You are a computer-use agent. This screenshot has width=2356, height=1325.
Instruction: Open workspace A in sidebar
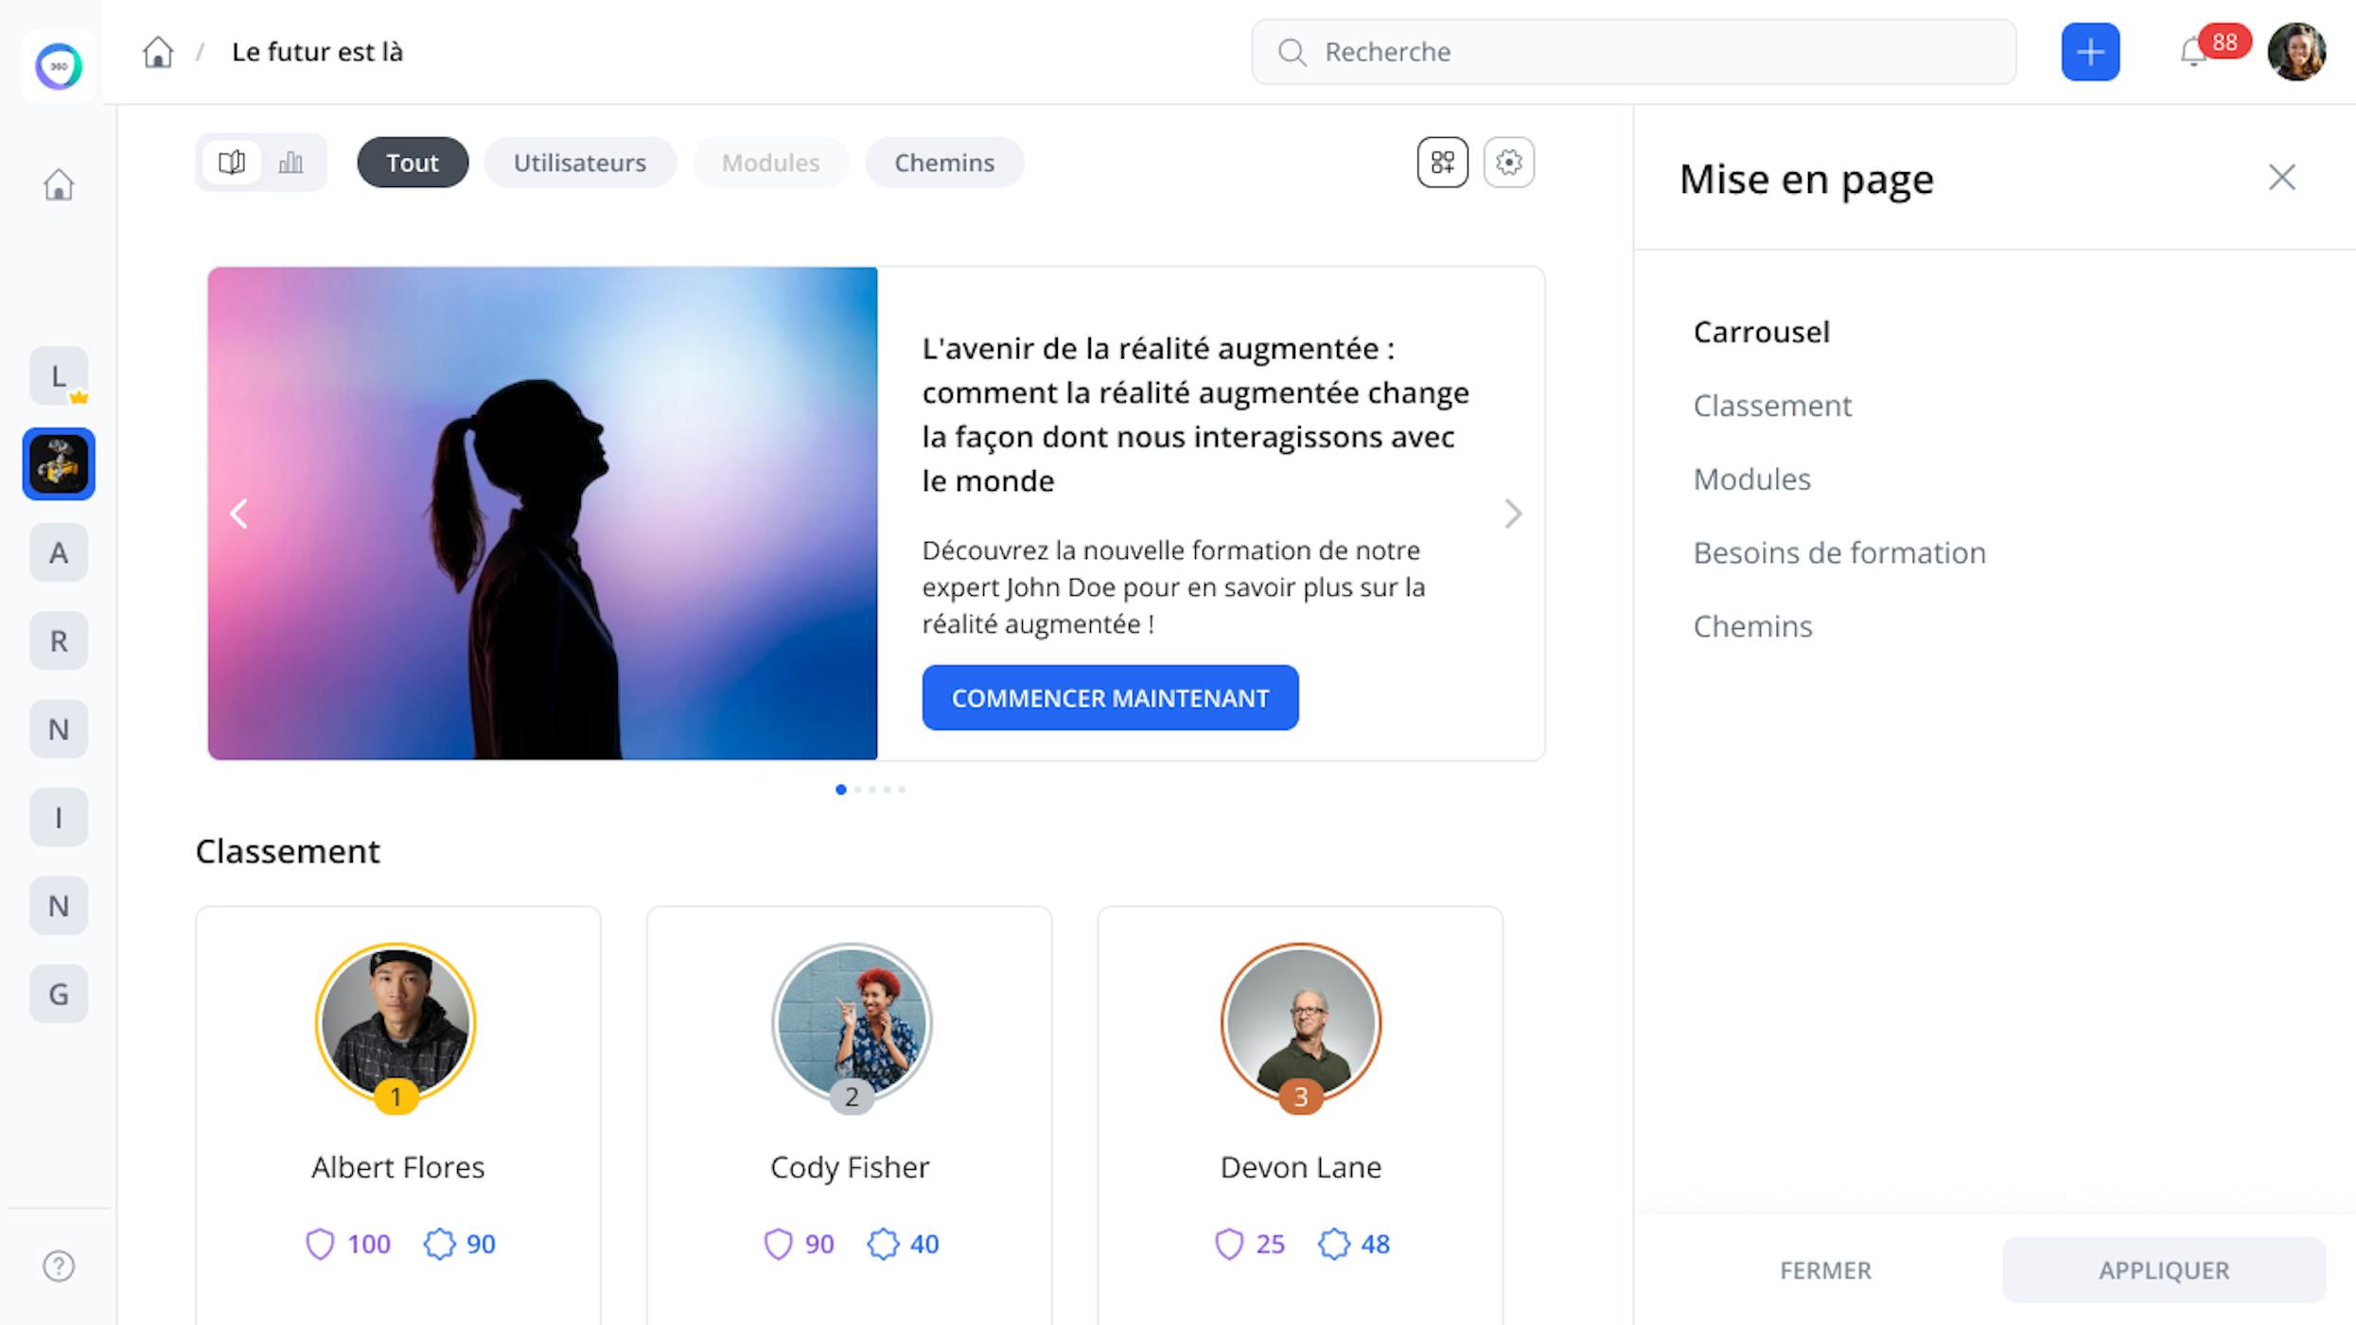59,552
